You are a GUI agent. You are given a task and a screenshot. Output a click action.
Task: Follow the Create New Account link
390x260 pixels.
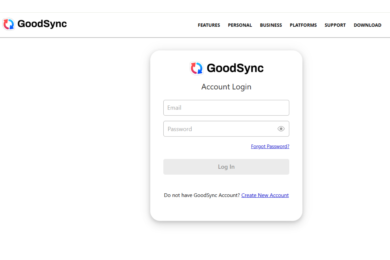(x=265, y=195)
